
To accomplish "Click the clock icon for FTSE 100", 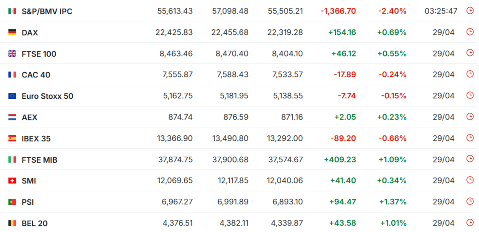I will coord(470,53).
